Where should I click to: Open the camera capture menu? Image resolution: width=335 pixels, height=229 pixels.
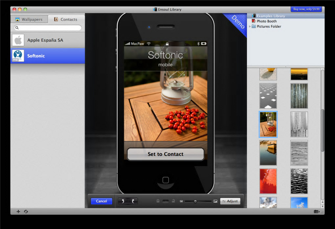click(317, 212)
